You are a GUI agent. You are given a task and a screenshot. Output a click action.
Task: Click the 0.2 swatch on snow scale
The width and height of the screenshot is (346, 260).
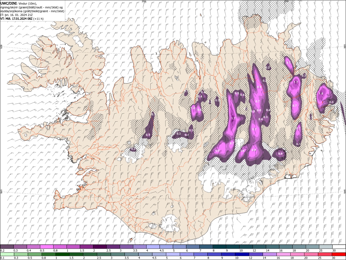(x=7, y=247)
